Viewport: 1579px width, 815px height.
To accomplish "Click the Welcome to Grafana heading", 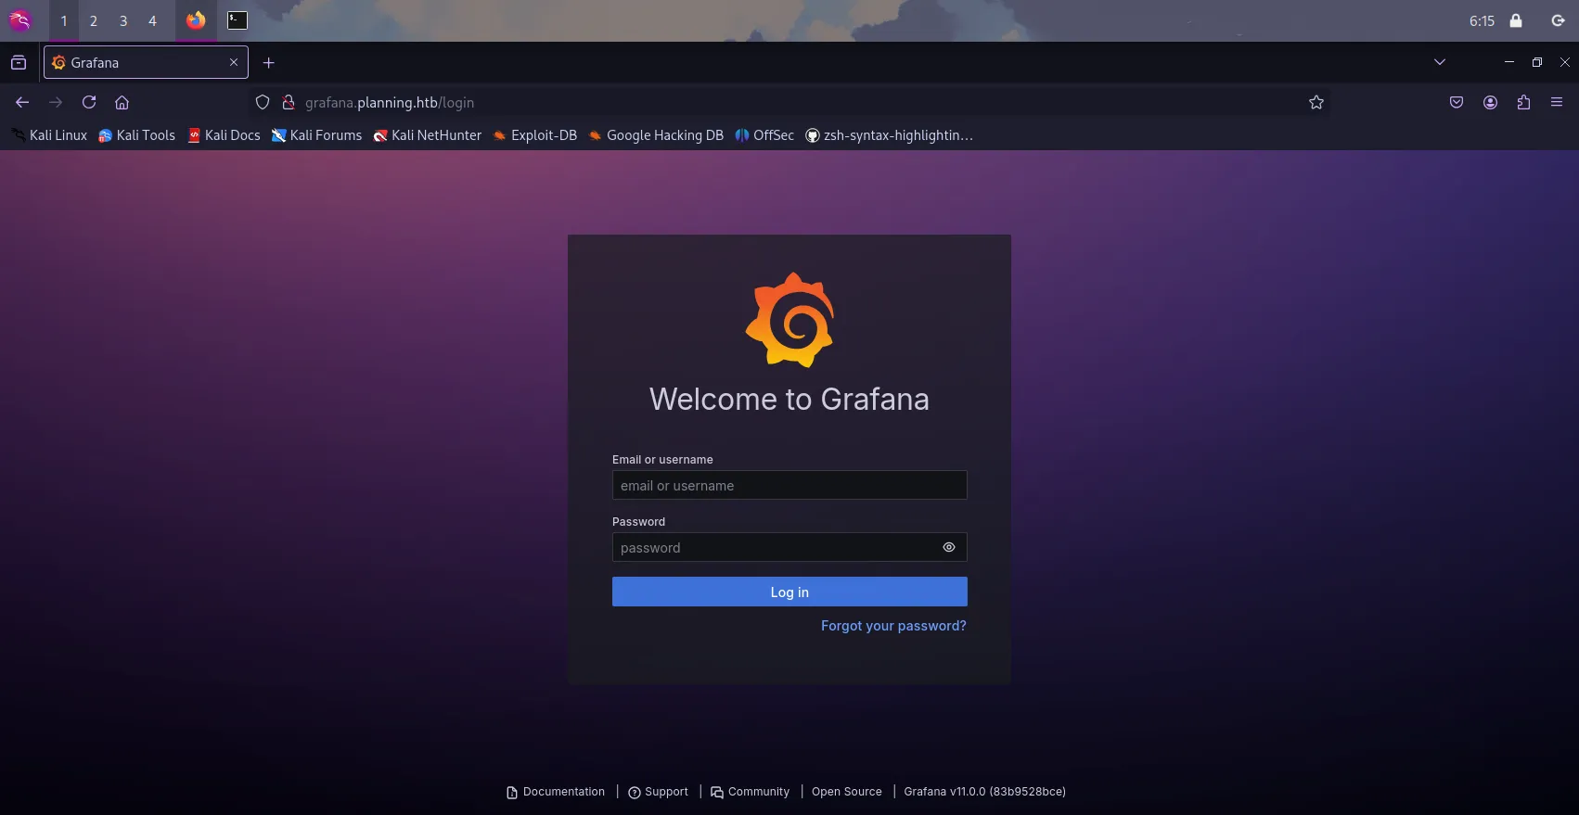I will (789, 399).
